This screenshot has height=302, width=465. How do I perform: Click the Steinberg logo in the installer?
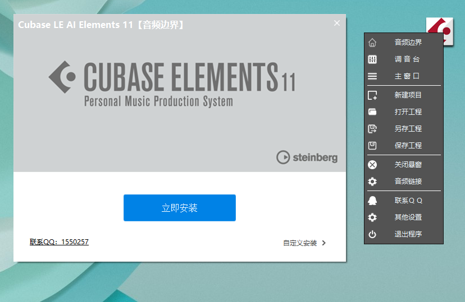307,157
